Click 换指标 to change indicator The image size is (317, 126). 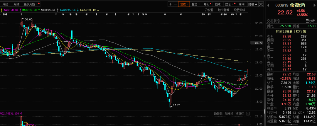tap(240, 113)
